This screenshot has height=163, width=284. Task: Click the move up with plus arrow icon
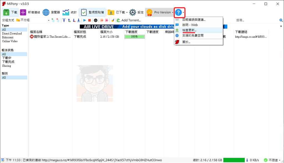point(69,20)
